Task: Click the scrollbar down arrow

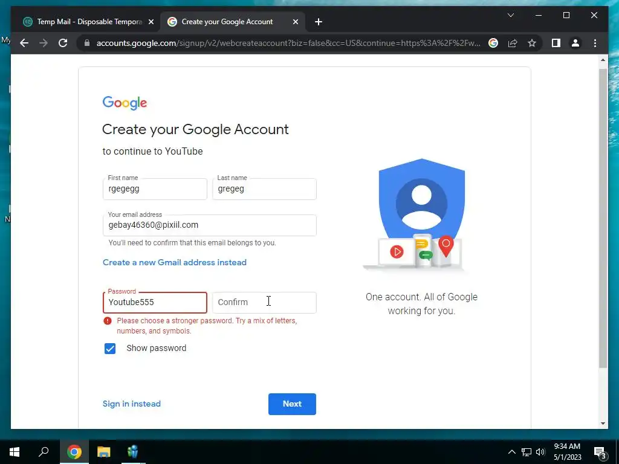Action: coord(603,424)
